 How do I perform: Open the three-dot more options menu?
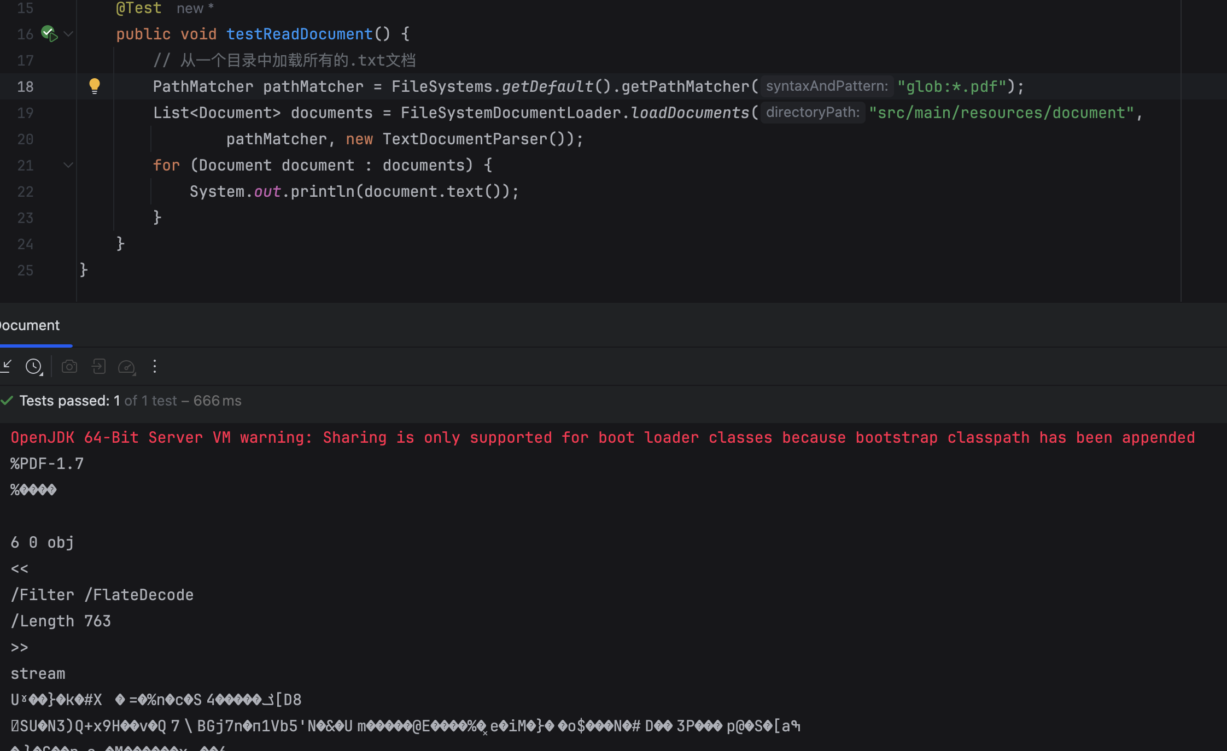pyautogui.click(x=155, y=366)
